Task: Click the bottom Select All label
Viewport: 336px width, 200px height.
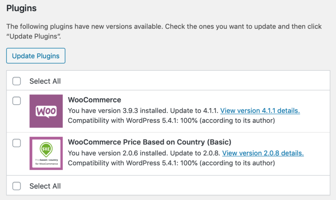Action: point(45,186)
